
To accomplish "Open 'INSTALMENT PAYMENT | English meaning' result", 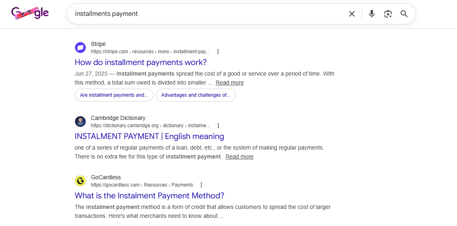I will [x=149, y=136].
